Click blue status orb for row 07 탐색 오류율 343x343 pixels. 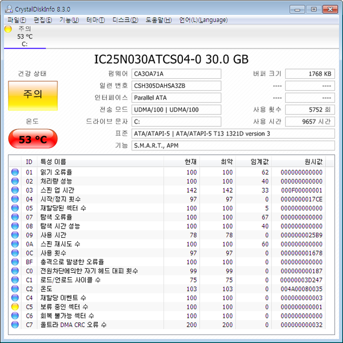click(15, 217)
